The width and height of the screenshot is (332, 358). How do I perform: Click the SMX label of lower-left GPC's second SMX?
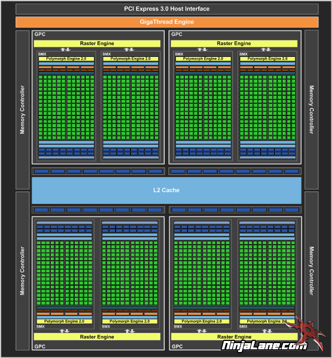coord(106,327)
